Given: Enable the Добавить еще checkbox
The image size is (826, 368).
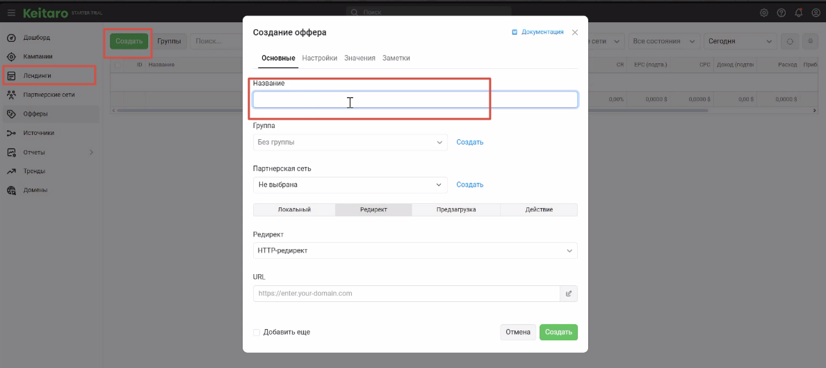Looking at the screenshot, I should [x=257, y=333].
